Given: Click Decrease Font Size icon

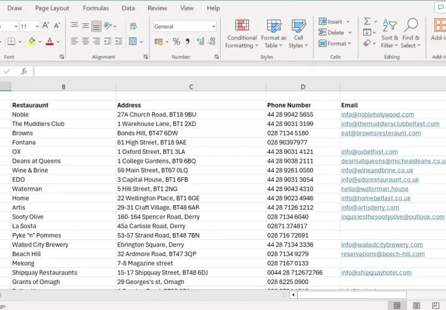Looking at the screenshot, I should (57, 26).
